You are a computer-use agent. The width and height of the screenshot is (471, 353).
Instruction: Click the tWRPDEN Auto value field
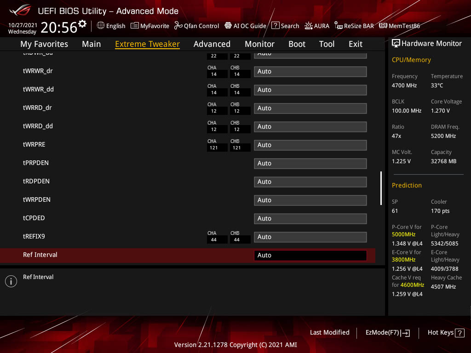coord(310,200)
